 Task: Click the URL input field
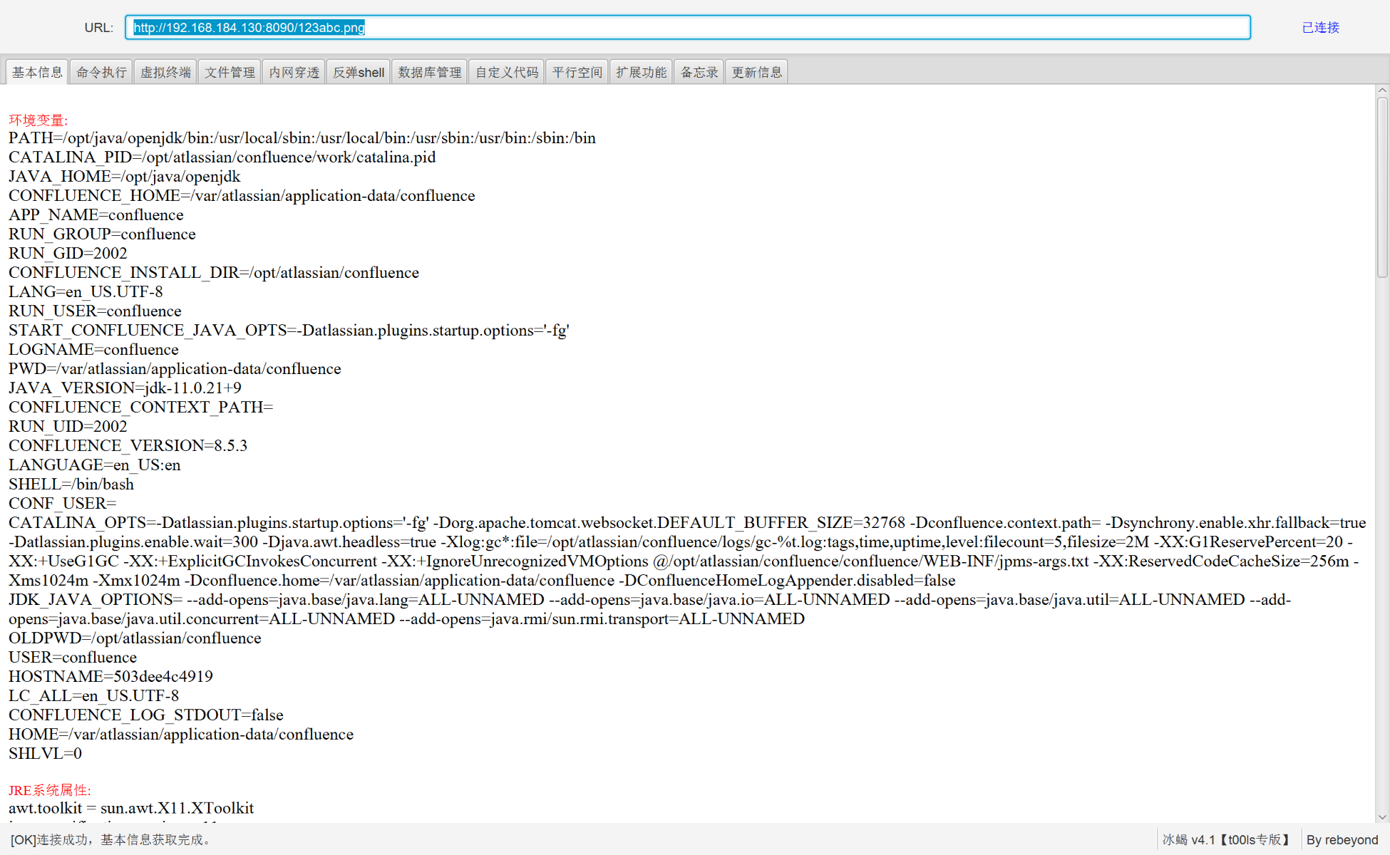[688, 27]
